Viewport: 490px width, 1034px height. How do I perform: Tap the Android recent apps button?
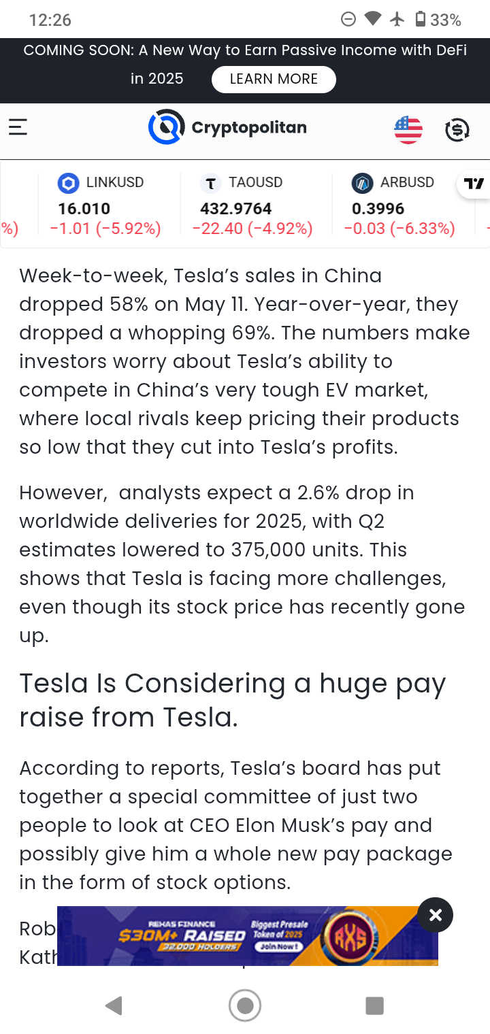[374, 1005]
